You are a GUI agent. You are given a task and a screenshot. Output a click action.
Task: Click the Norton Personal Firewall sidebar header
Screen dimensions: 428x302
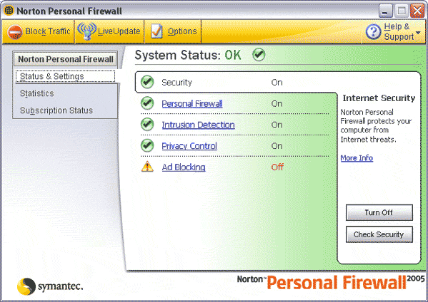tap(66, 59)
